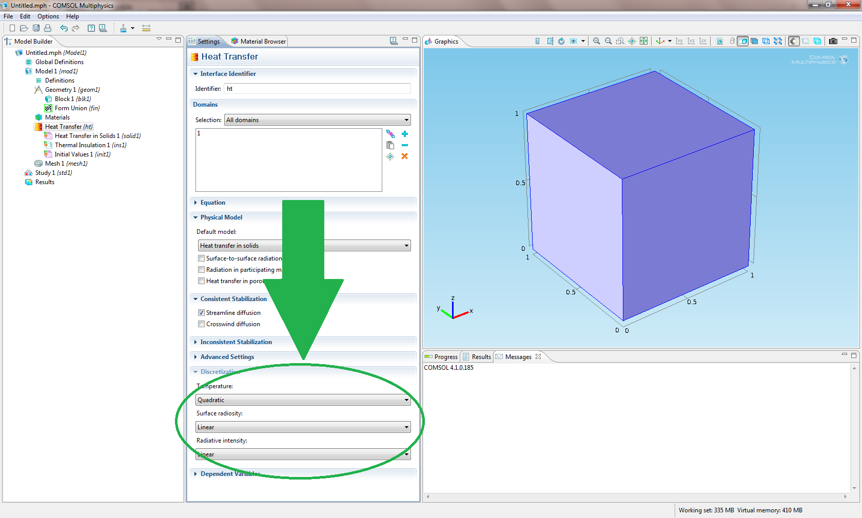Open the Help question-mark icon
The image size is (862, 518).
[91, 28]
